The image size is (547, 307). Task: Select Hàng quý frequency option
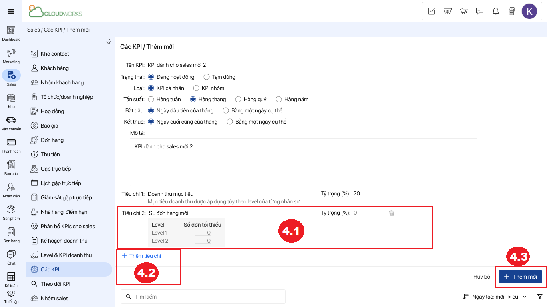pyautogui.click(x=238, y=99)
